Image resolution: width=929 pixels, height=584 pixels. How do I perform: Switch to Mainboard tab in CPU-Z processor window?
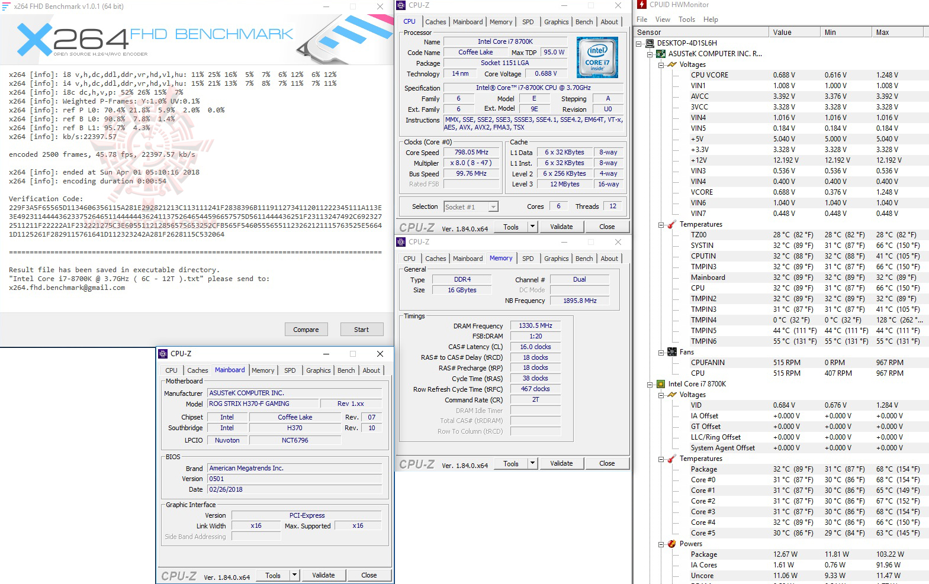pyautogui.click(x=468, y=22)
